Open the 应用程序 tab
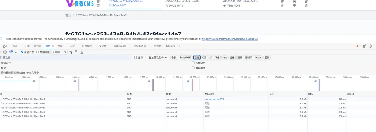Screen dimensions: 376x132 tap(87, 46)
